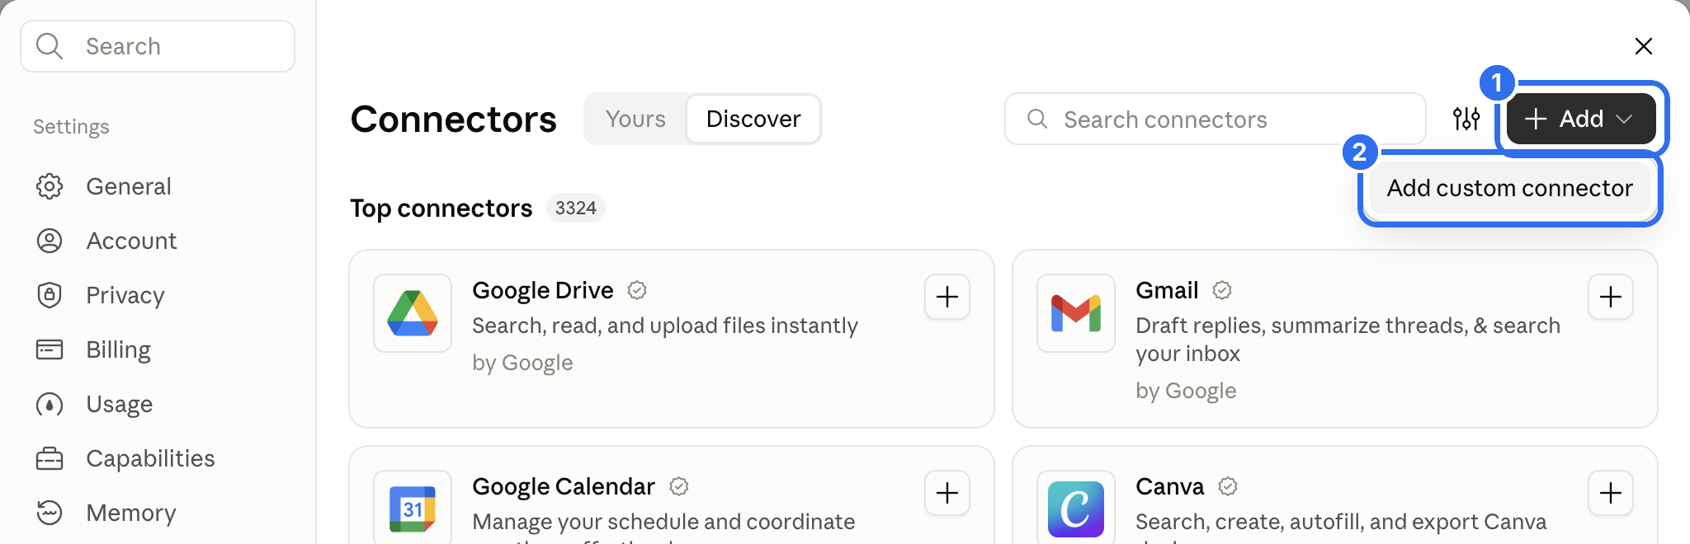The image size is (1690, 544).
Task: Add Google Calendar connector with plus
Action: click(x=947, y=493)
